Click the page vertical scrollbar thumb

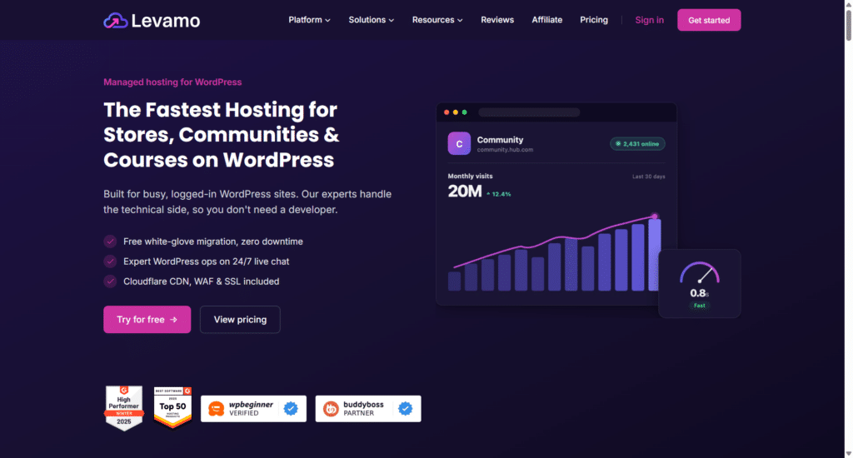coord(848,24)
